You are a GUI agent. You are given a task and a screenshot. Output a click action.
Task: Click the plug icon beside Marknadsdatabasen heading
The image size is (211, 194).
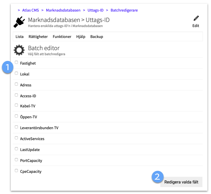[19, 22]
